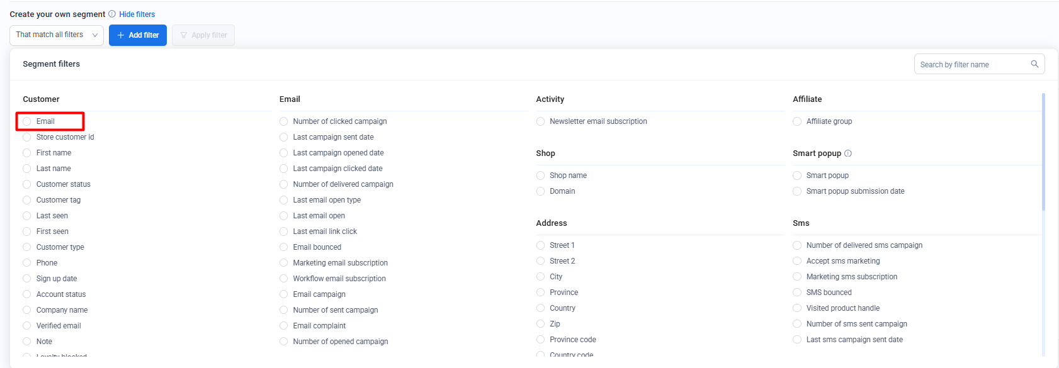This screenshot has width=1059, height=368.
Task: Choose the Last campaign opened date filter
Action: (x=284, y=153)
